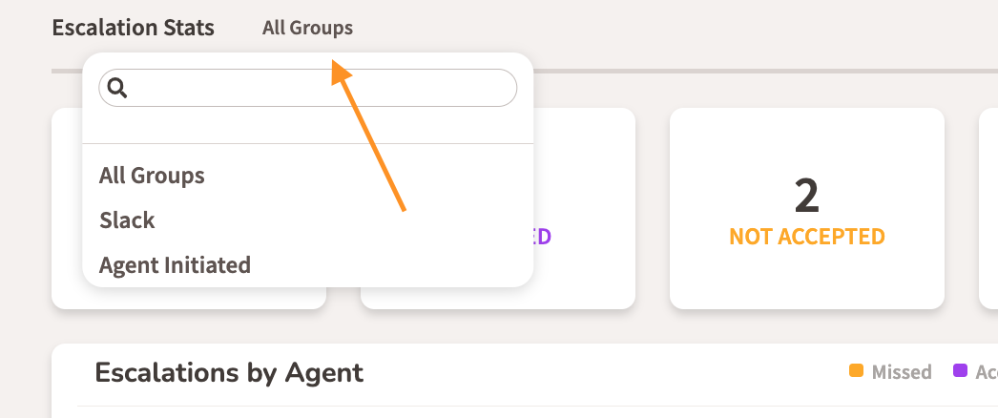Image resolution: width=998 pixels, height=418 pixels.
Task: Open the All Groups filter dropdown
Action: 307,29
